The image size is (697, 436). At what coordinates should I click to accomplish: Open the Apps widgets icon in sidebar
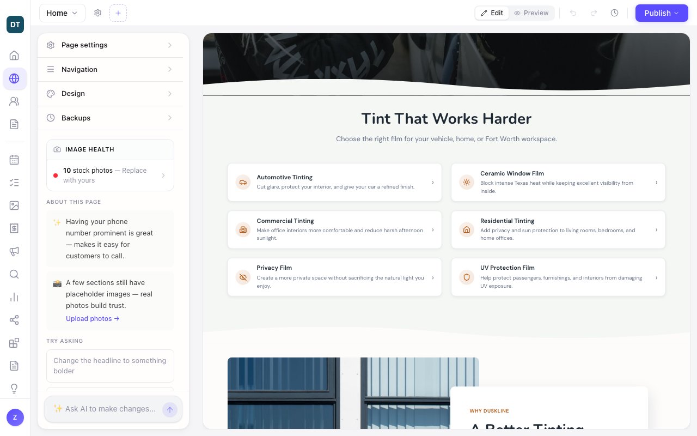coord(15,343)
